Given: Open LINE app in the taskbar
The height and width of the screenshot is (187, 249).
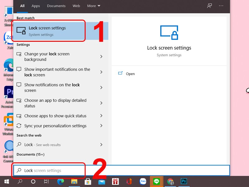Looking at the screenshot, I should [x=157, y=181].
